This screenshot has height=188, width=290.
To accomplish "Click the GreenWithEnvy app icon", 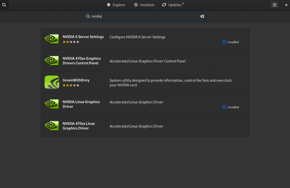I will pos(52,82).
